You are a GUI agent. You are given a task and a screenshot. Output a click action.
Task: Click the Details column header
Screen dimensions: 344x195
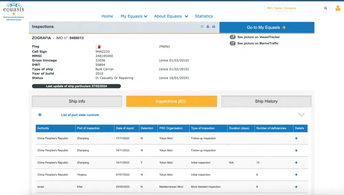click(300, 128)
